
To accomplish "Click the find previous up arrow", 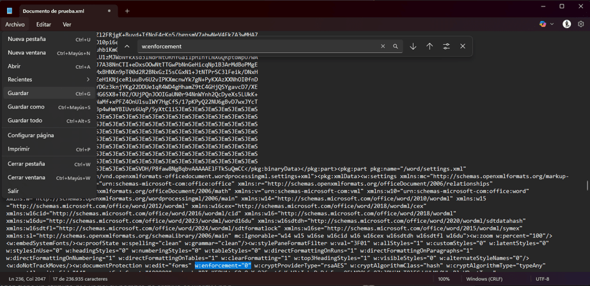I will [430, 47].
